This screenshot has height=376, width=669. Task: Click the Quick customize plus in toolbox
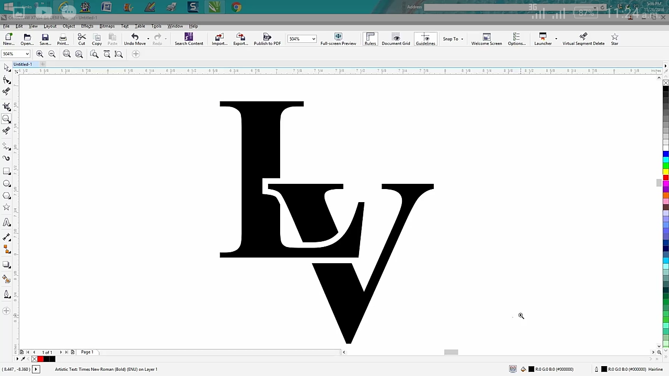coord(6,311)
